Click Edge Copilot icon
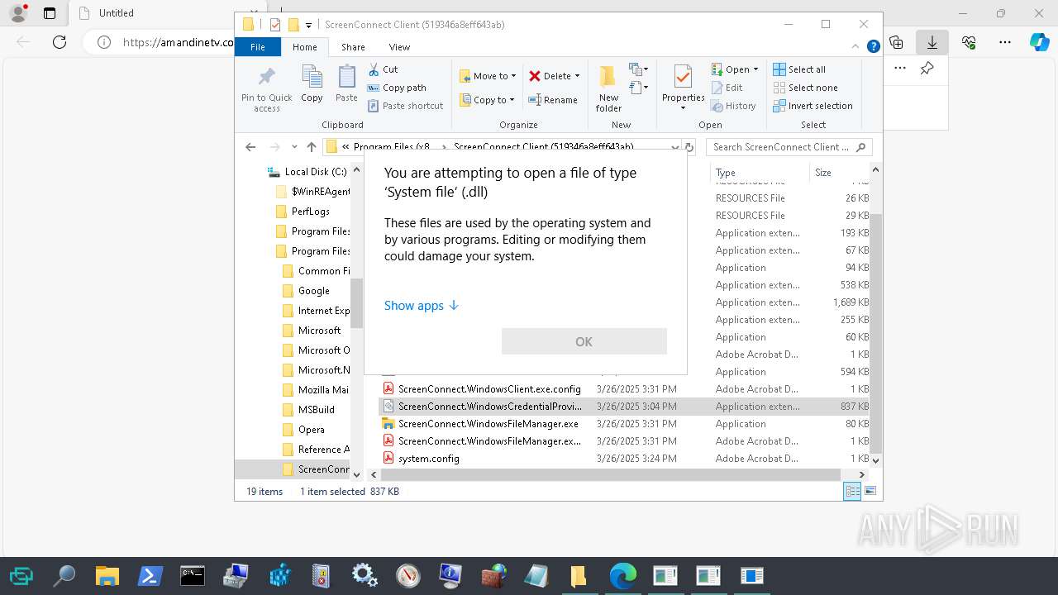Viewport: 1058px width, 595px height. coord(1039,42)
